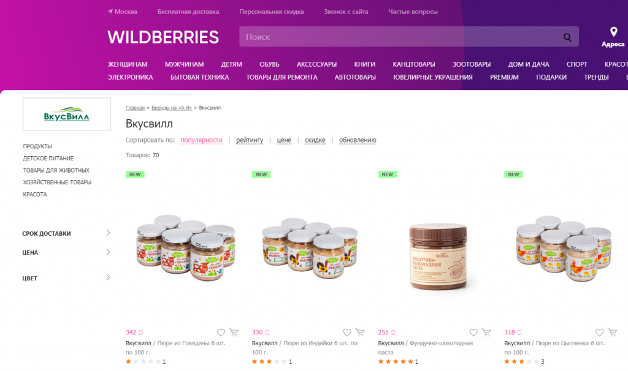Open the Адреса location pin icon

coord(613,32)
